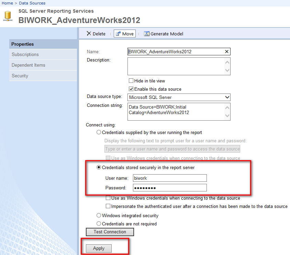290x255 pixels.
Task: Open the Home breadcrumb link
Action: pos(7,3)
